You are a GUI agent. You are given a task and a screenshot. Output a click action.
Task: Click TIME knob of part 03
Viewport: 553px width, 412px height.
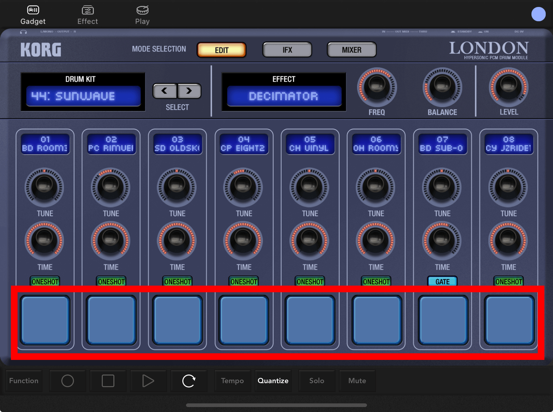[x=177, y=241]
